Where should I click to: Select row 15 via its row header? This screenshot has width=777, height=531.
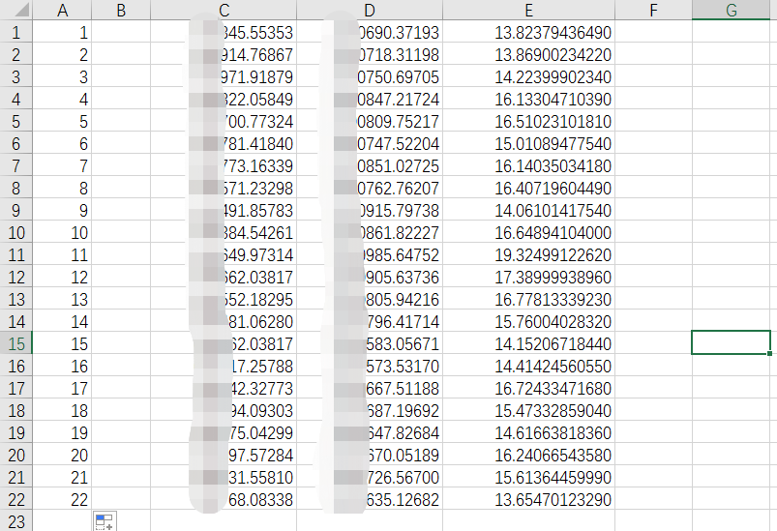tap(16, 343)
